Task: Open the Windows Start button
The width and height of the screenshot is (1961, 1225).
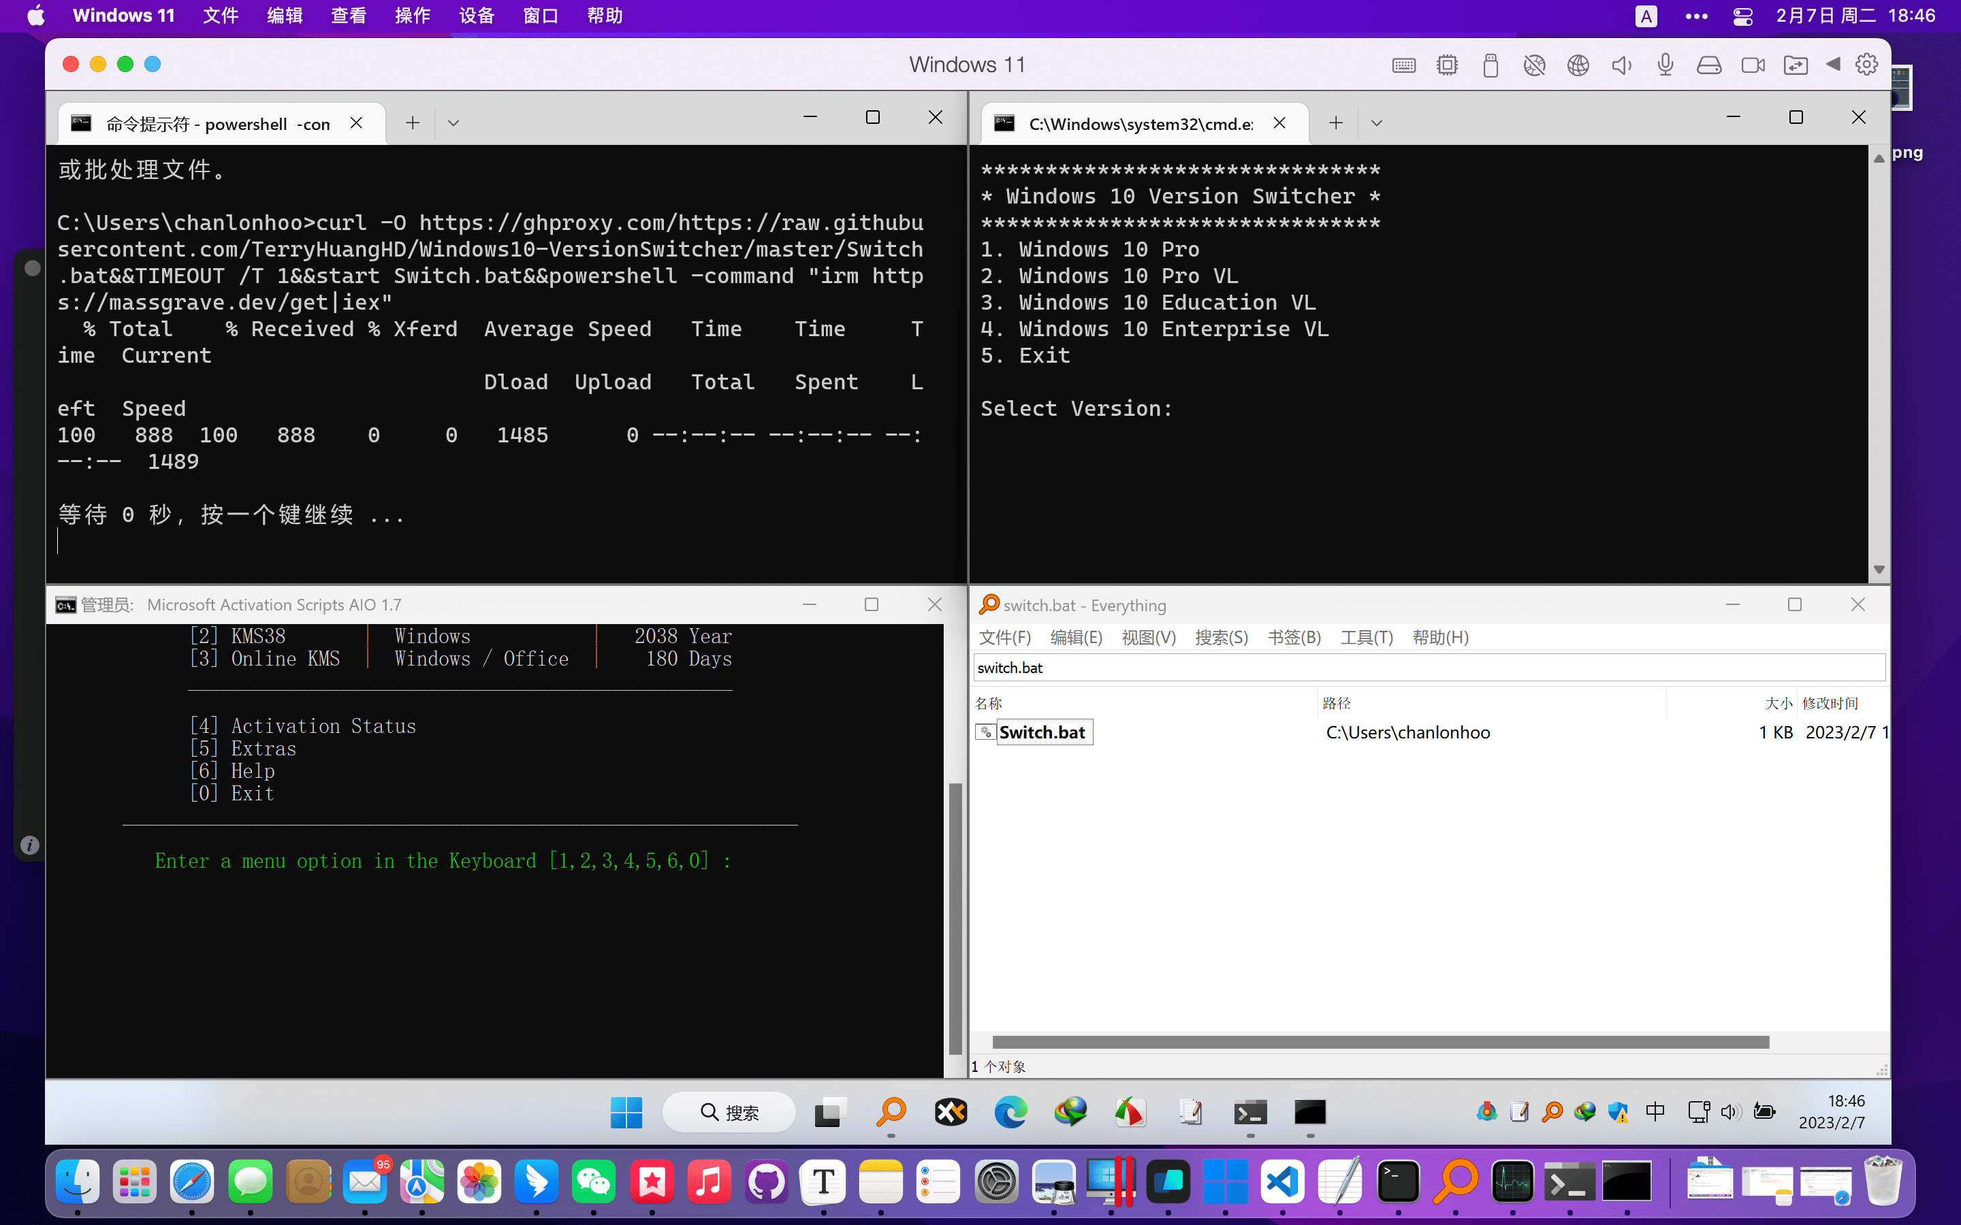Action: [626, 1113]
